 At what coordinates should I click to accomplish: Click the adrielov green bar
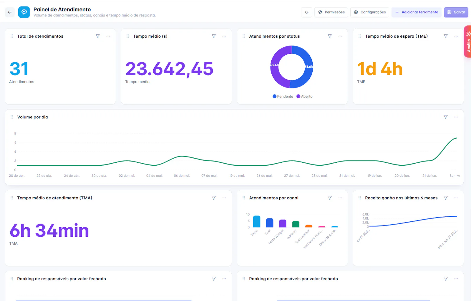click(x=296, y=224)
